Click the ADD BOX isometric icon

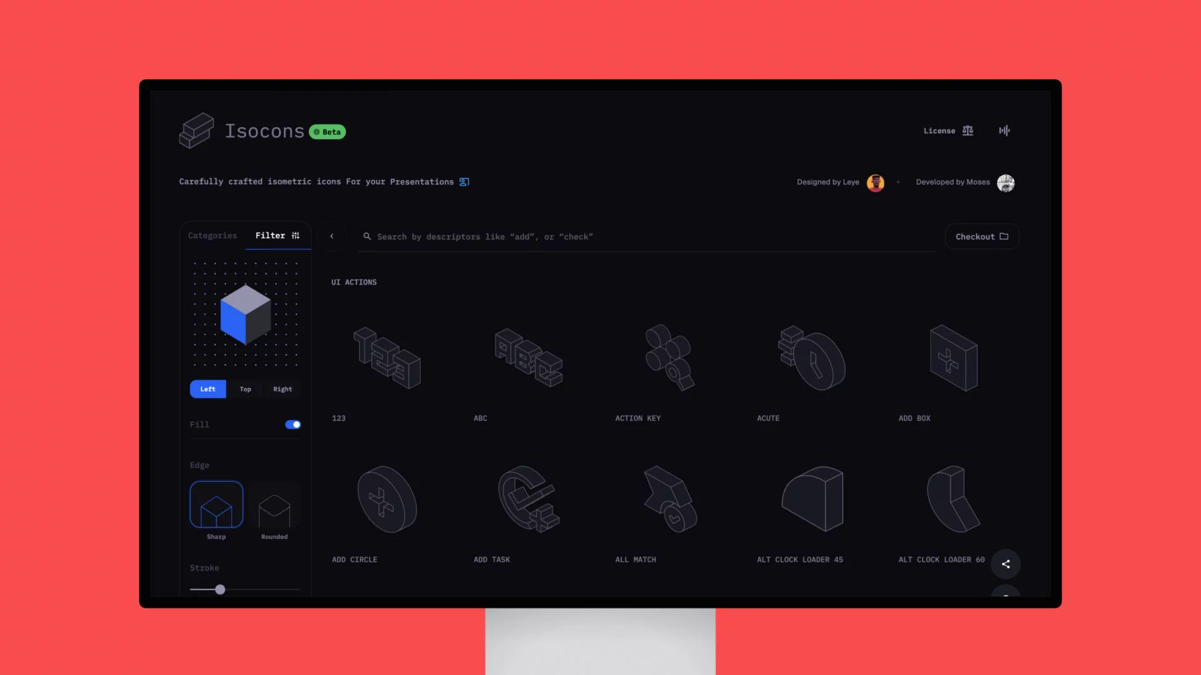[x=953, y=357]
